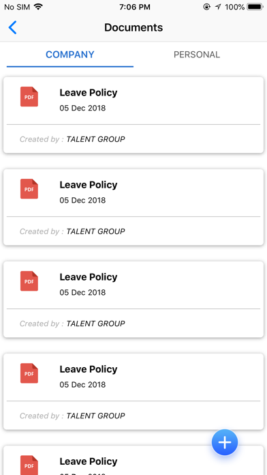Open the first Leave Policy PDF icon
Screen dimensions: 267x475
(x=29, y=97)
